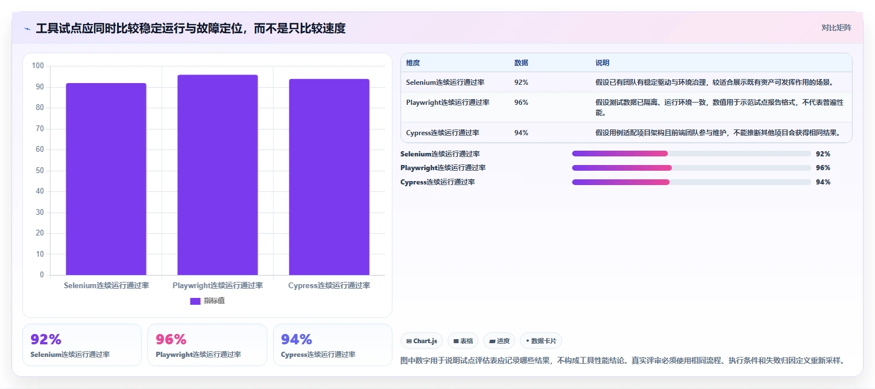Click the Selenium x-axis label under chart
875x389 pixels.
[x=106, y=285]
